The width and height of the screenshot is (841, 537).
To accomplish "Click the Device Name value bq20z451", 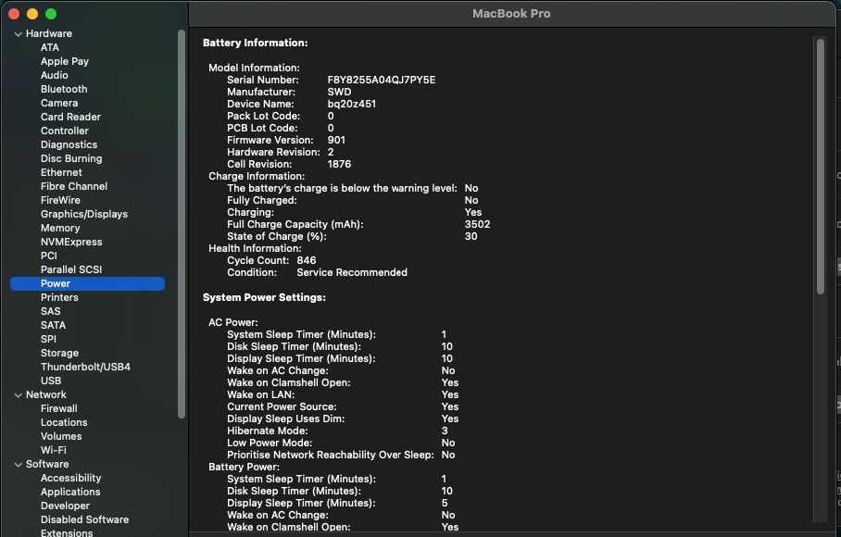I will (x=352, y=104).
